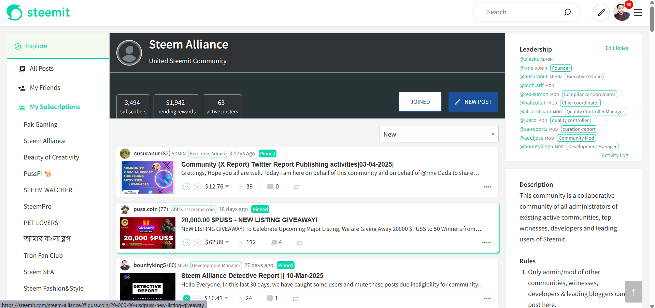Open the Detective Report post thumbnail
Screen dimensions: 655x308
coord(148,287)
